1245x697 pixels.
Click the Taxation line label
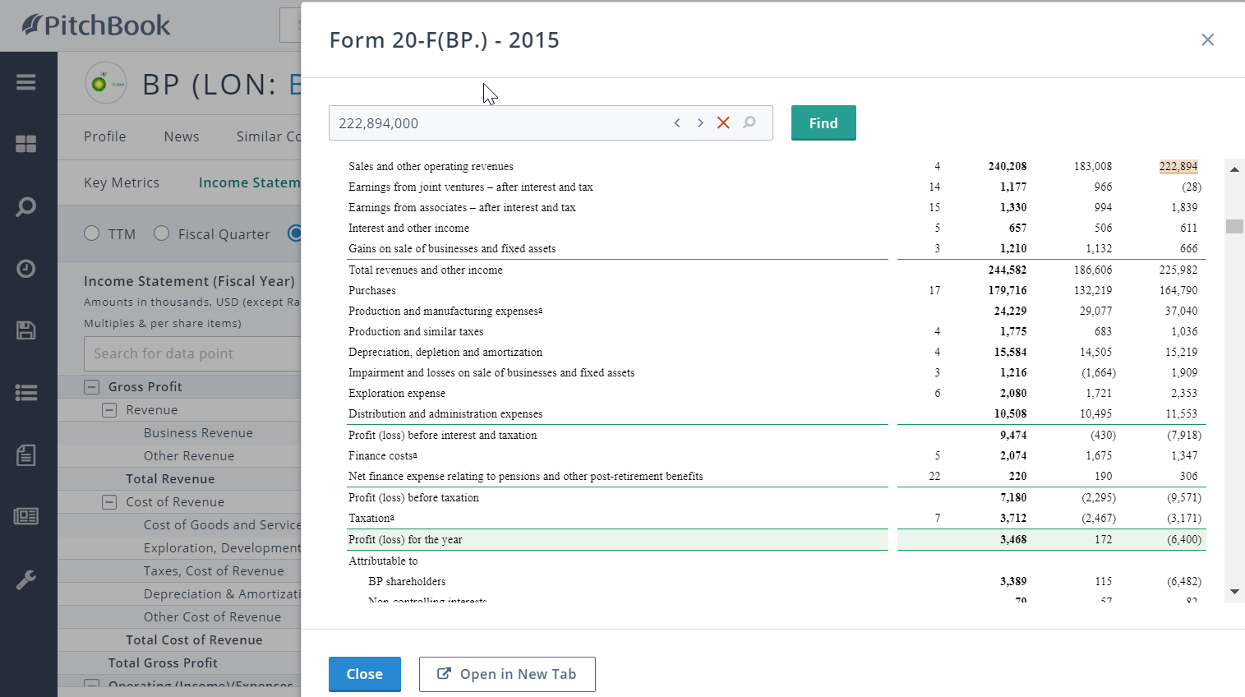(x=371, y=518)
